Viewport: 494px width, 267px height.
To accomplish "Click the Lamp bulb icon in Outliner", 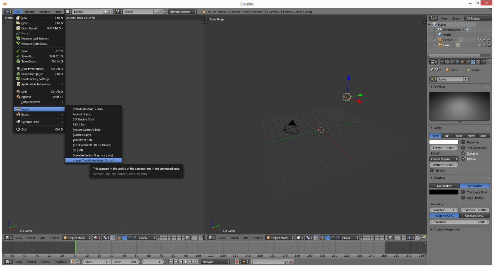I will point(440,45).
